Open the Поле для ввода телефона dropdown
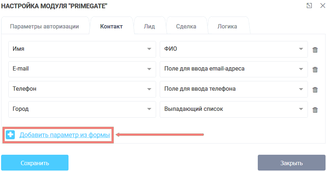The width and height of the screenshot is (327, 172). pyautogui.click(x=234, y=89)
